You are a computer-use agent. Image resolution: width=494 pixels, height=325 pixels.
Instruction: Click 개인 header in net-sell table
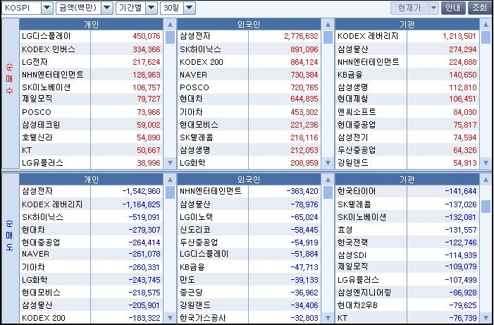pos(92,179)
